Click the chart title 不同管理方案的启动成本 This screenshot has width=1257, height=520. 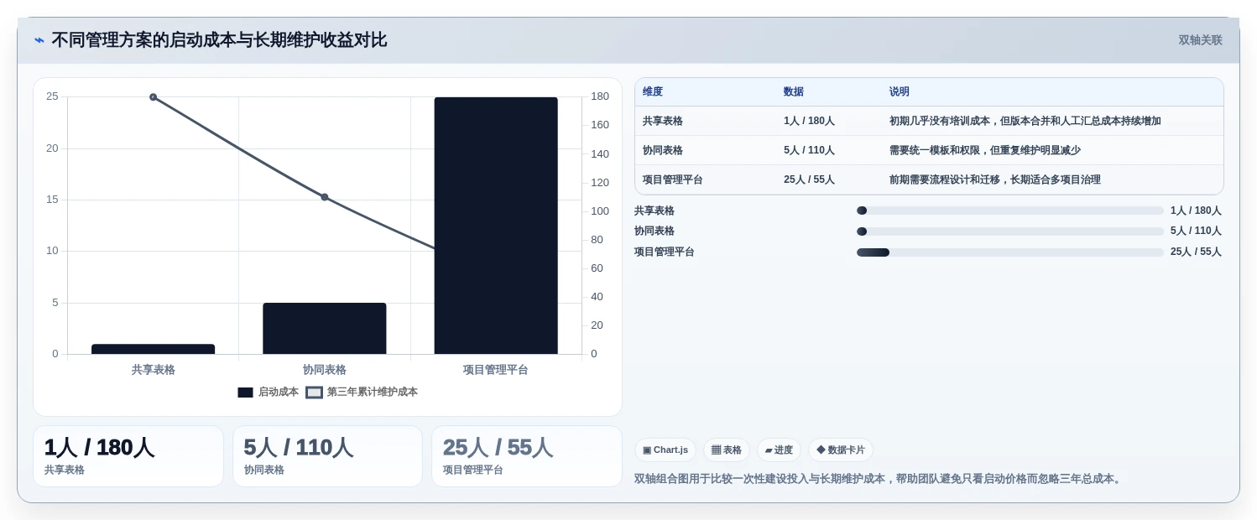219,40
